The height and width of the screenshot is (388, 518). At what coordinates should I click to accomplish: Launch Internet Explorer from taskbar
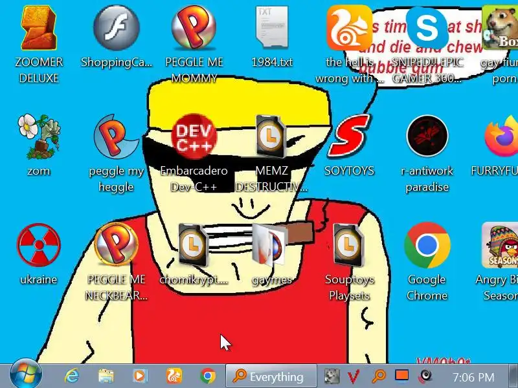pos(72,376)
